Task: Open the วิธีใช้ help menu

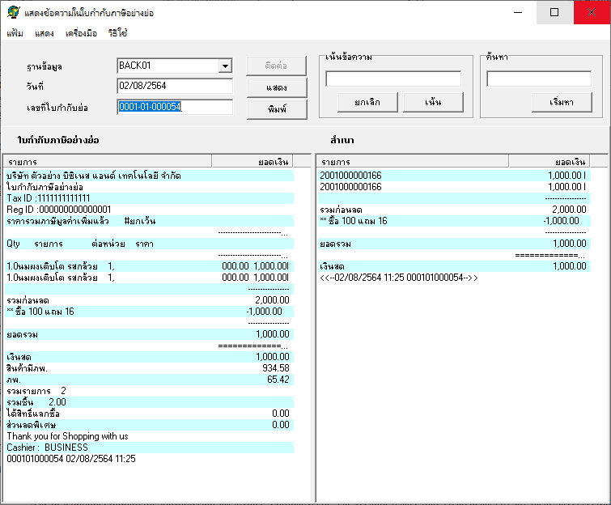Action: tap(118, 33)
